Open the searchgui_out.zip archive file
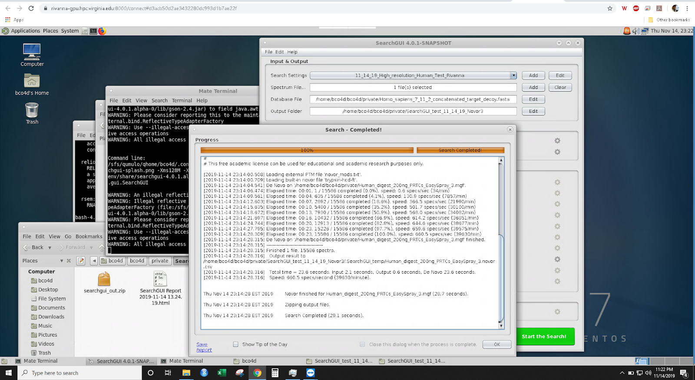The height and width of the screenshot is (380, 695). click(x=104, y=279)
